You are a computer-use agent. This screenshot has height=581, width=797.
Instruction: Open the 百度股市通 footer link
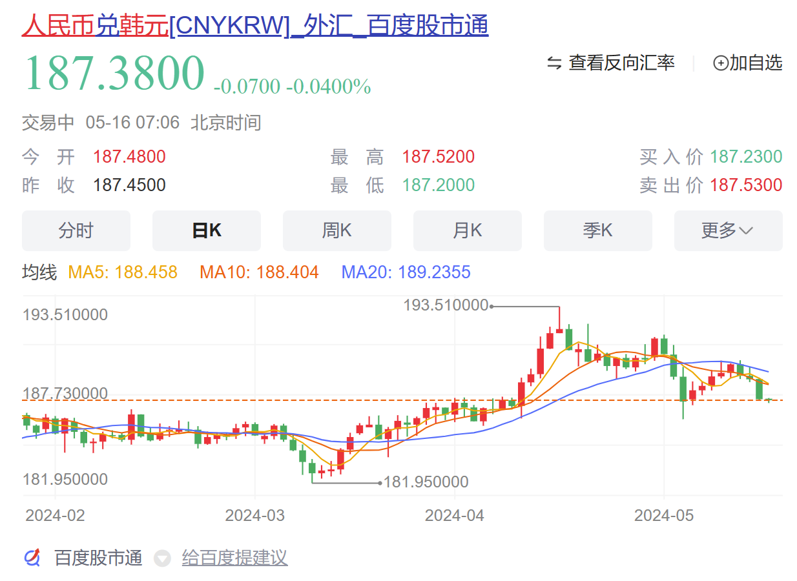click(x=98, y=558)
